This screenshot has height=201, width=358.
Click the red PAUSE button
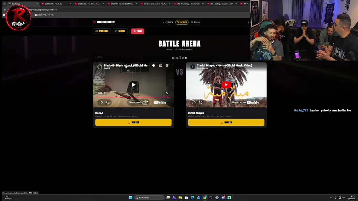tap(138, 31)
